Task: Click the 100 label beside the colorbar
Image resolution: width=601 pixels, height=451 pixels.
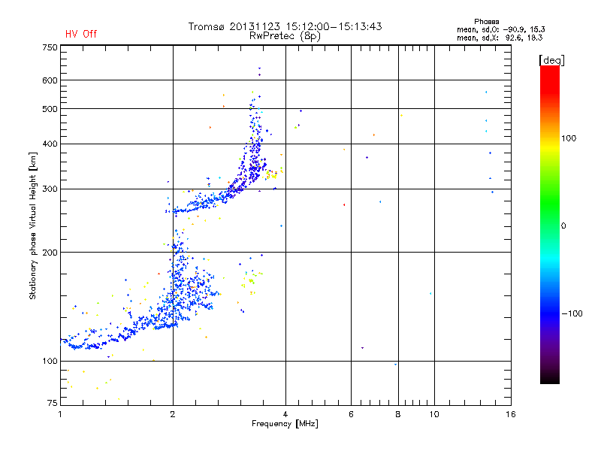Action: pyautogui.click(x=569, y=138)
